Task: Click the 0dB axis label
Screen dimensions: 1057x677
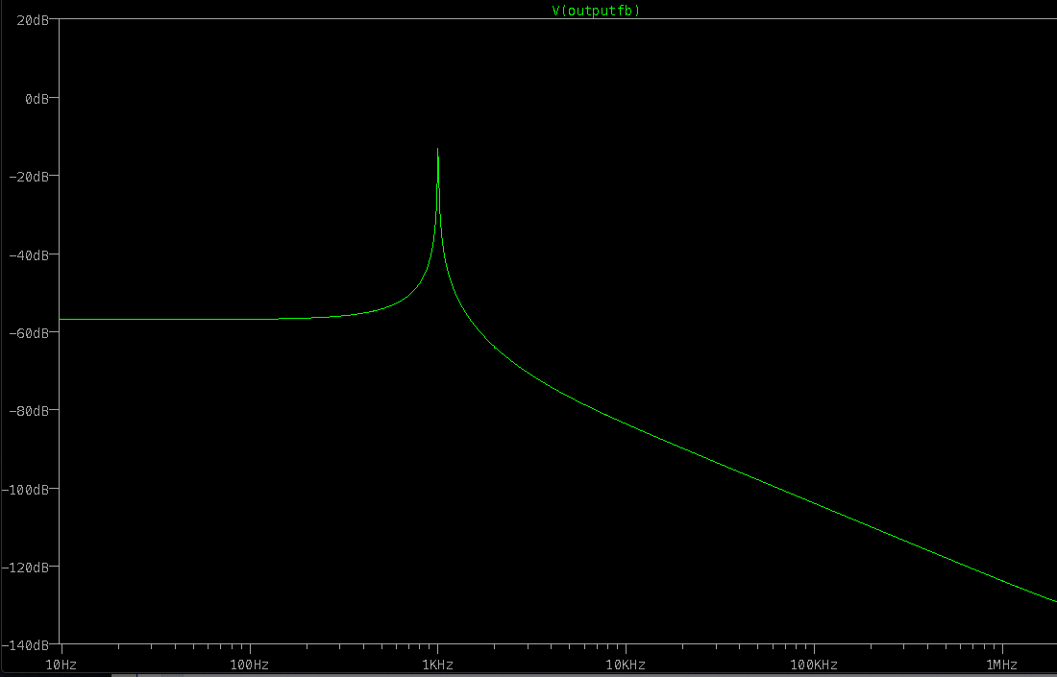Action: click(37, 99)
